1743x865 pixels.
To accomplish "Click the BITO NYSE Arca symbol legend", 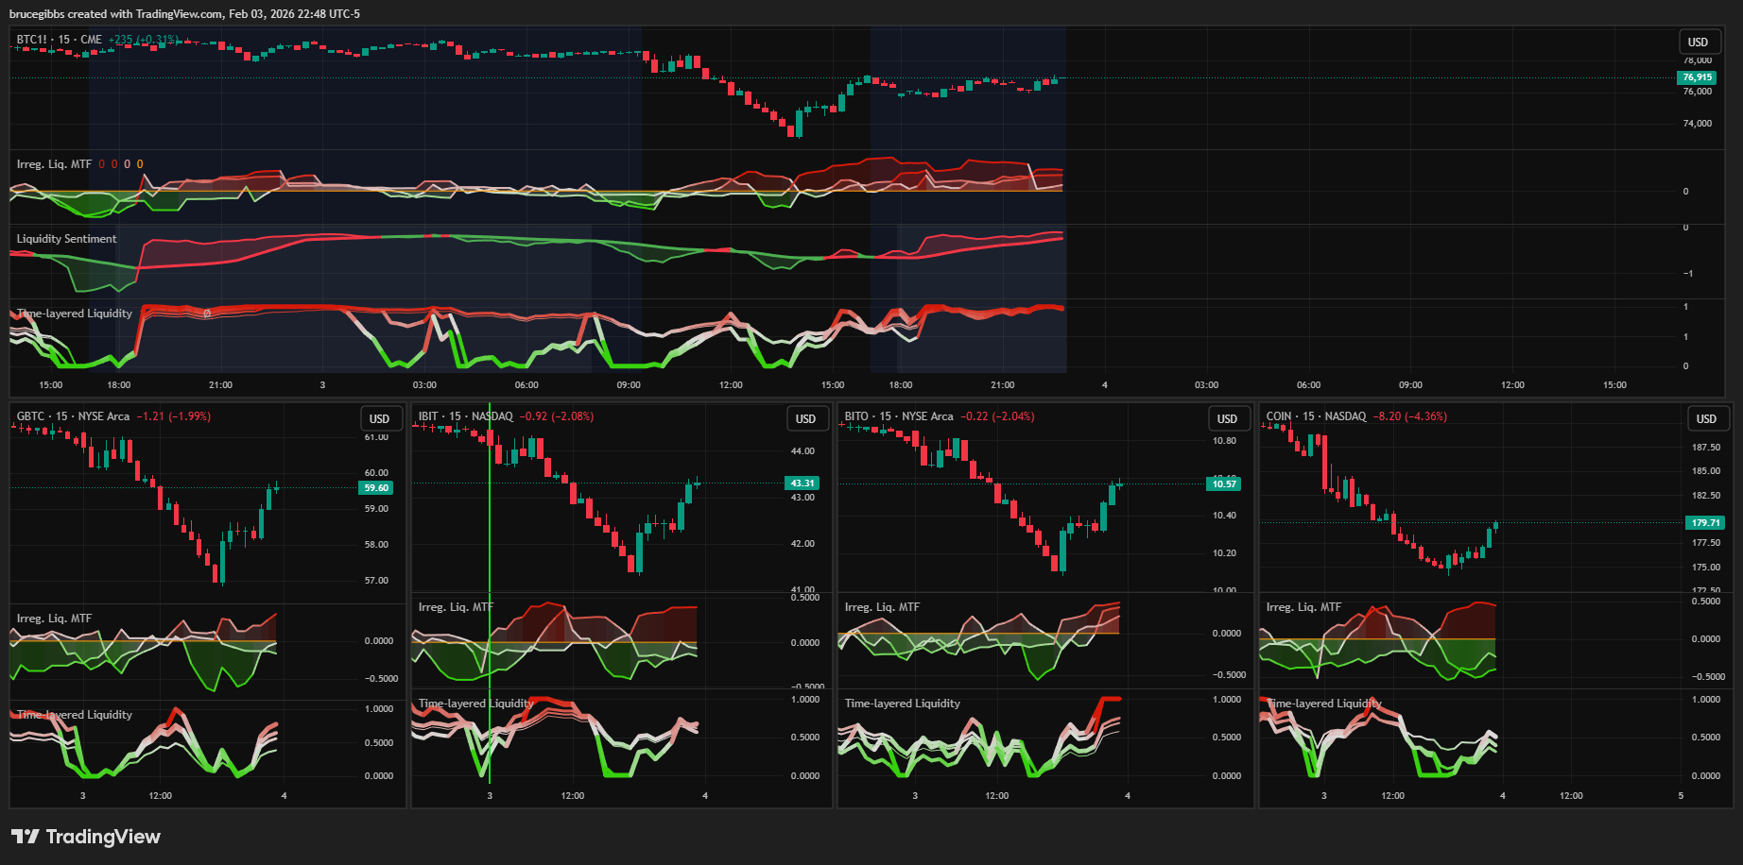I will (x=898, y=416).
